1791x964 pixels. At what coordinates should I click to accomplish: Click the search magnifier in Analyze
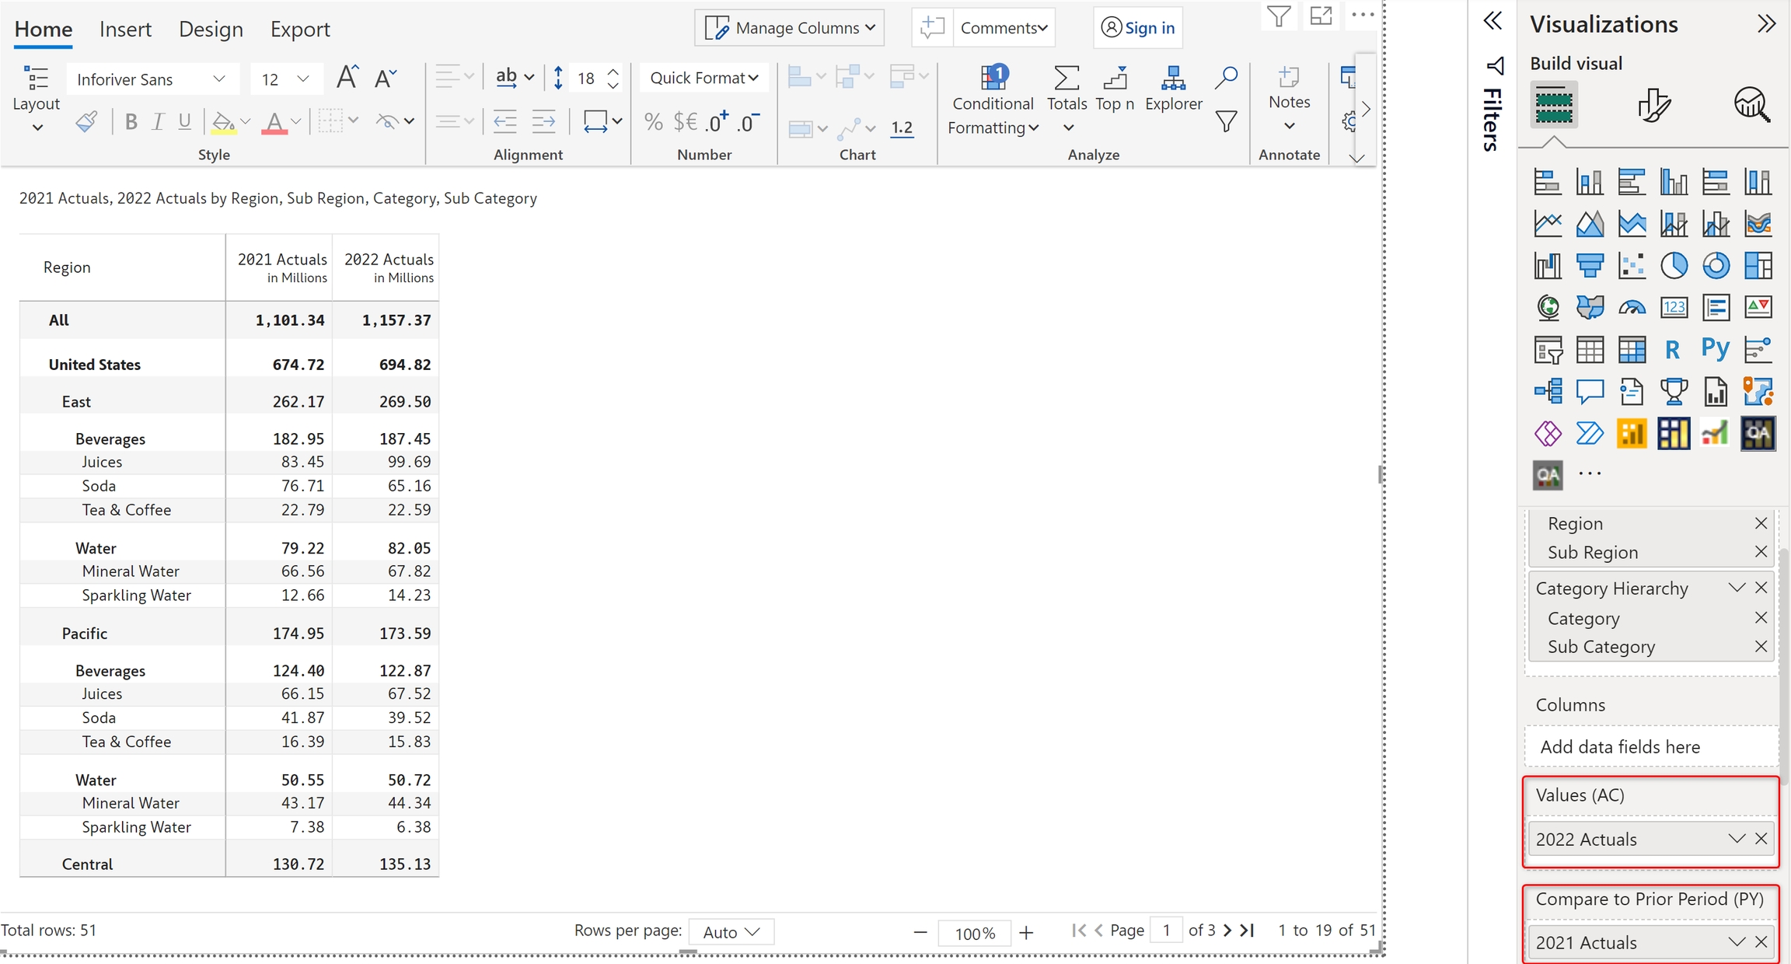[x=1226, y=77]
